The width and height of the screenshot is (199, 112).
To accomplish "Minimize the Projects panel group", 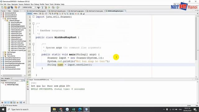I will [x=25, y=11].
